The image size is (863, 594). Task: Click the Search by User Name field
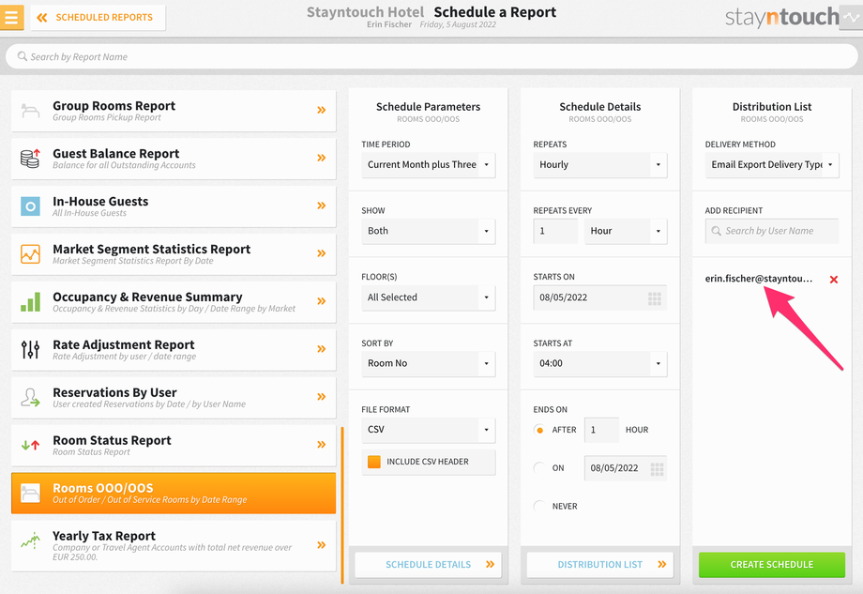pos(772,231)
